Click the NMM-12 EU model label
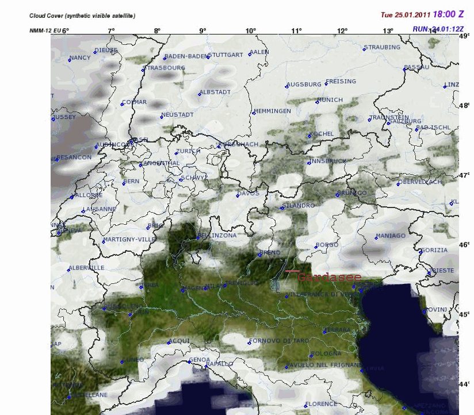 (45, 29)
